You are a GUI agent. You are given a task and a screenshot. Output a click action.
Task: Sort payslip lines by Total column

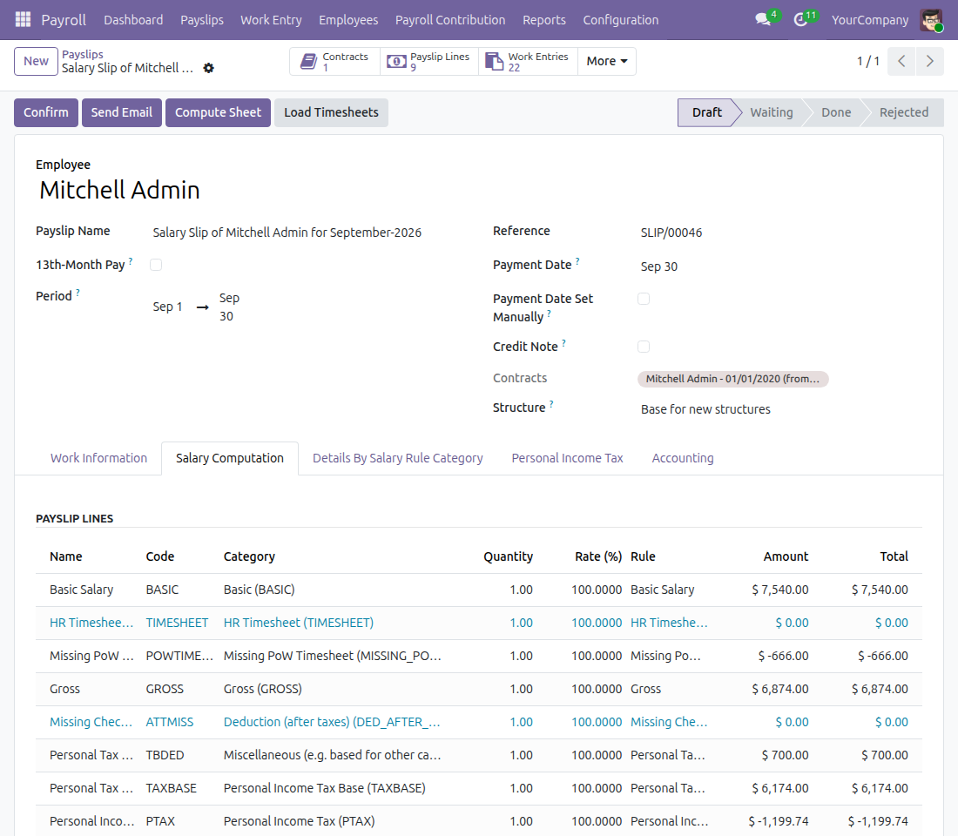coord(894,556)
